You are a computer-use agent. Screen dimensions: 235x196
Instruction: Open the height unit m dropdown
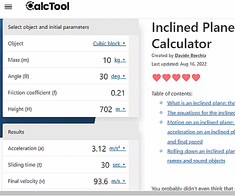pos(121,109)
